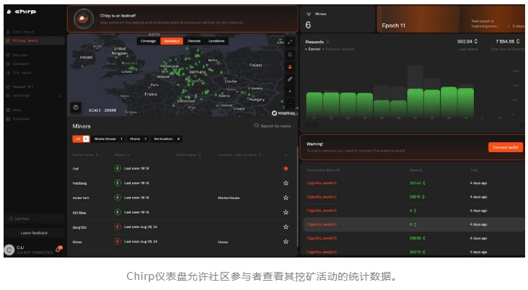Click the mapbox logo link
Screen dimensions: 528x290
(283, 113)
